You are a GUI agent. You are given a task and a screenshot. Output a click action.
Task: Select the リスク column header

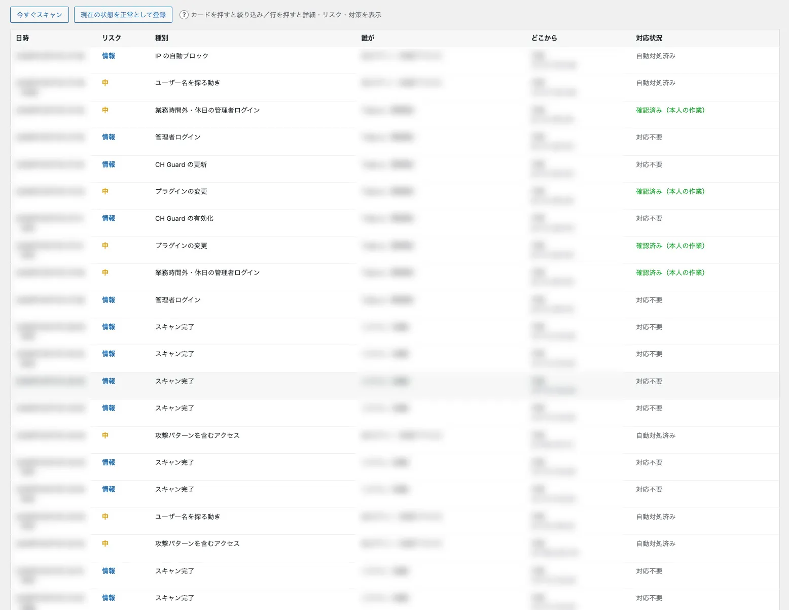(x=112, y=38)
